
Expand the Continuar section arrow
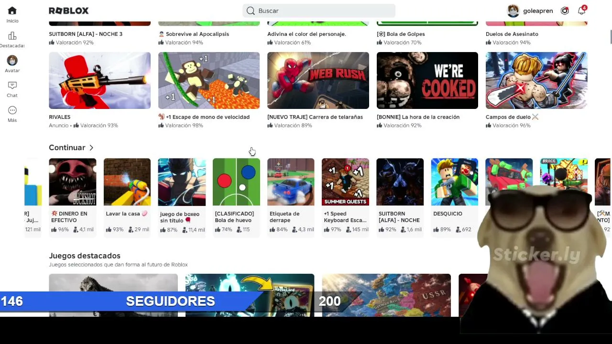pos(91,148)
